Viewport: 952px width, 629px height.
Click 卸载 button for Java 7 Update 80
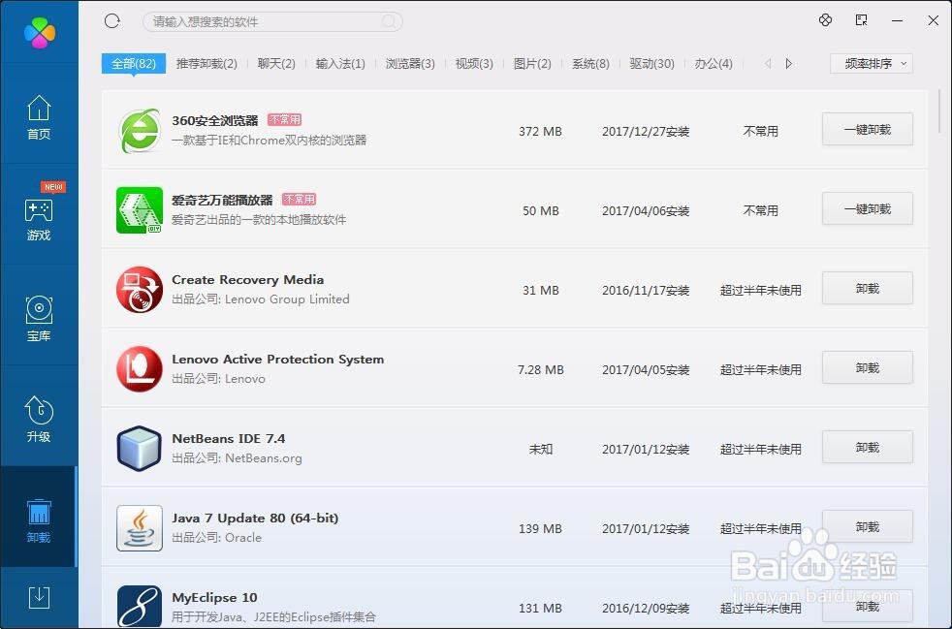(867, 526)
